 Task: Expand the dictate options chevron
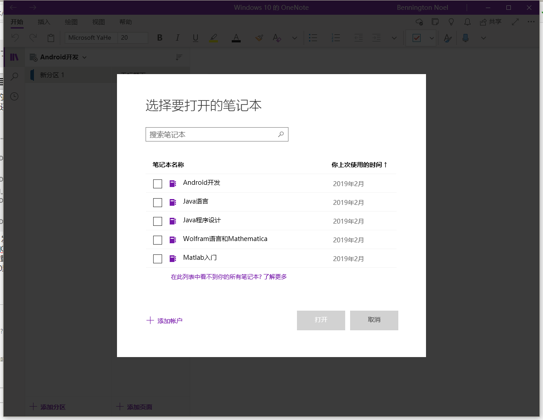[484, 38]
